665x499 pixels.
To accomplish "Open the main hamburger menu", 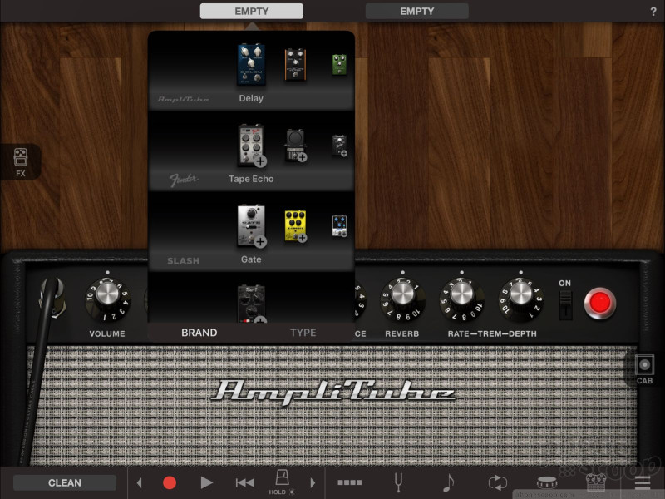I will pyautogui.click(x=643, y=482).
